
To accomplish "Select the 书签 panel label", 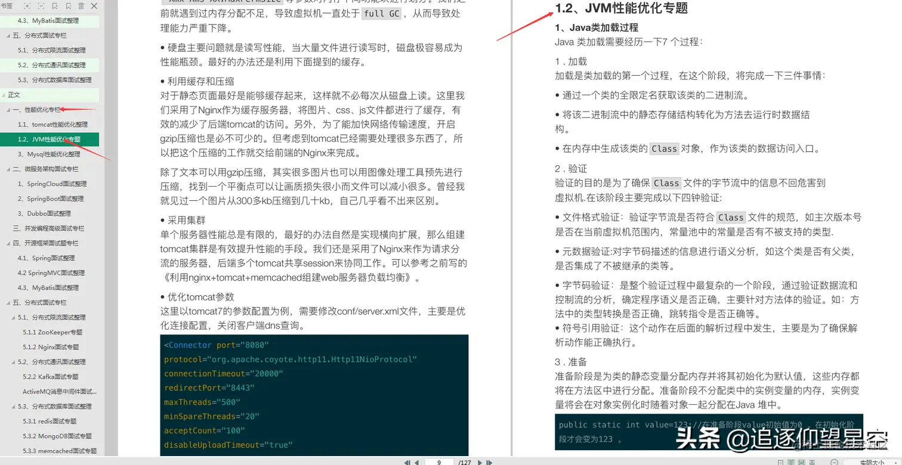I will [x=6, y=6].
